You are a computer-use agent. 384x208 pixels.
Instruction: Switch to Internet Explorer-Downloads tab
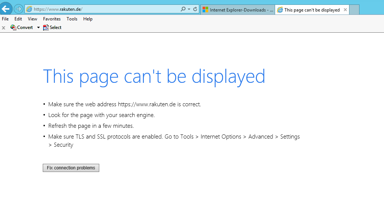(x=238, y=10)
